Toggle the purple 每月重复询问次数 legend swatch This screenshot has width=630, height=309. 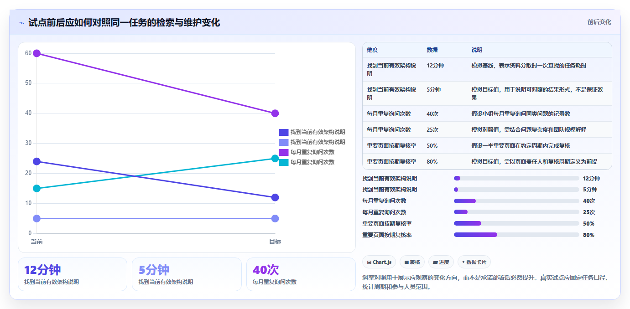pos(284,152)
